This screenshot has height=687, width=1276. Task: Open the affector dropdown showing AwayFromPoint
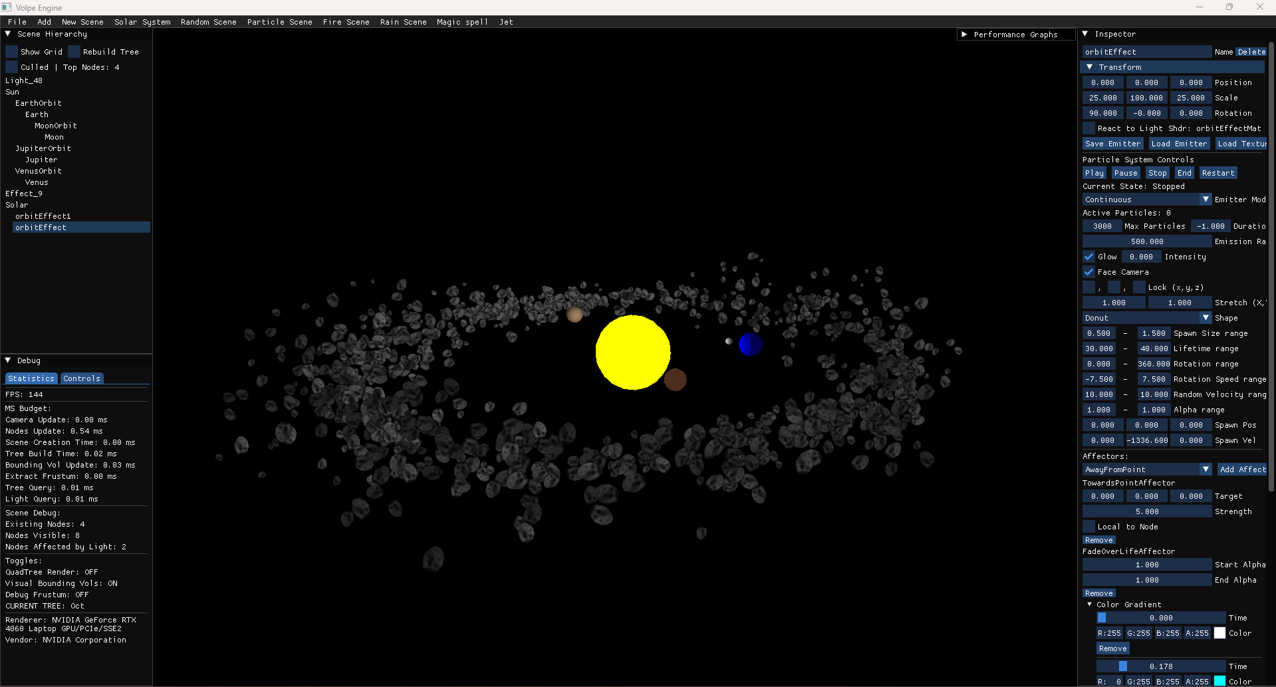[1205, 469]
